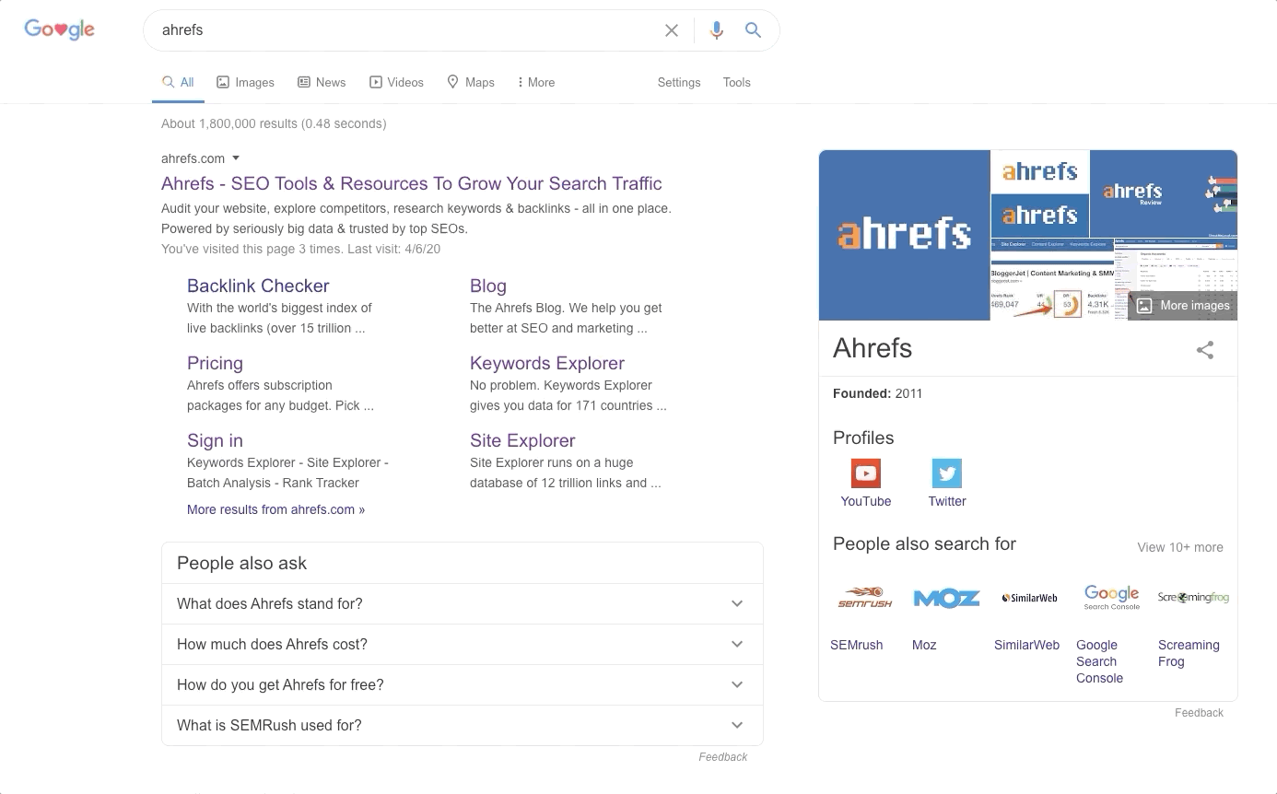Click the voice search microphone icon
1277x794 pixels.
[716, 30]
